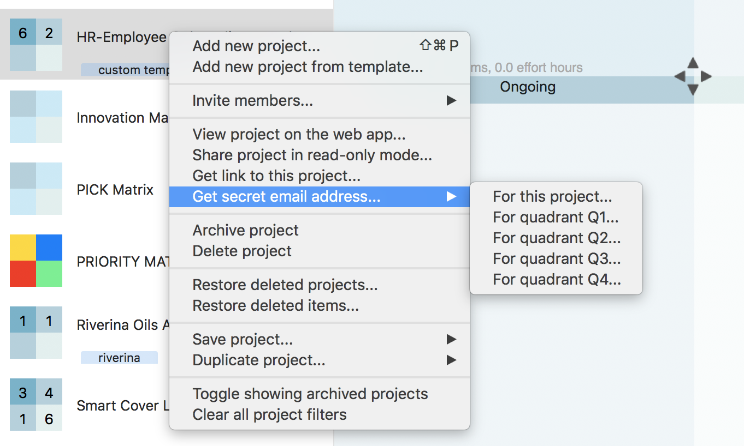Select Archive project from the menu
744x446 pixels.
click(x=245, y=230)
